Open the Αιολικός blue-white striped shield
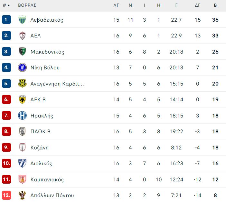Viewport: 226px width, 203px height. coord(22,163)
